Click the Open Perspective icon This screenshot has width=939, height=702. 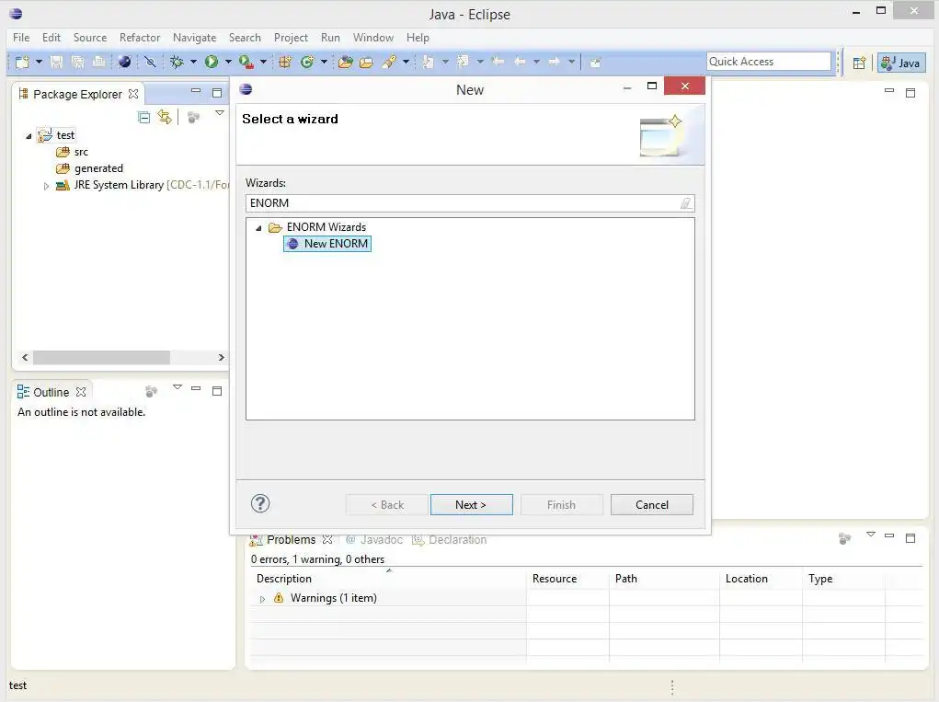(x=859, y=63)
